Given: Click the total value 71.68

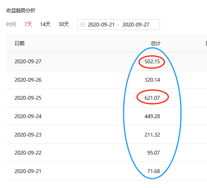Looking at the screenshot, I should pyautogui.click(x=153, y=171).
